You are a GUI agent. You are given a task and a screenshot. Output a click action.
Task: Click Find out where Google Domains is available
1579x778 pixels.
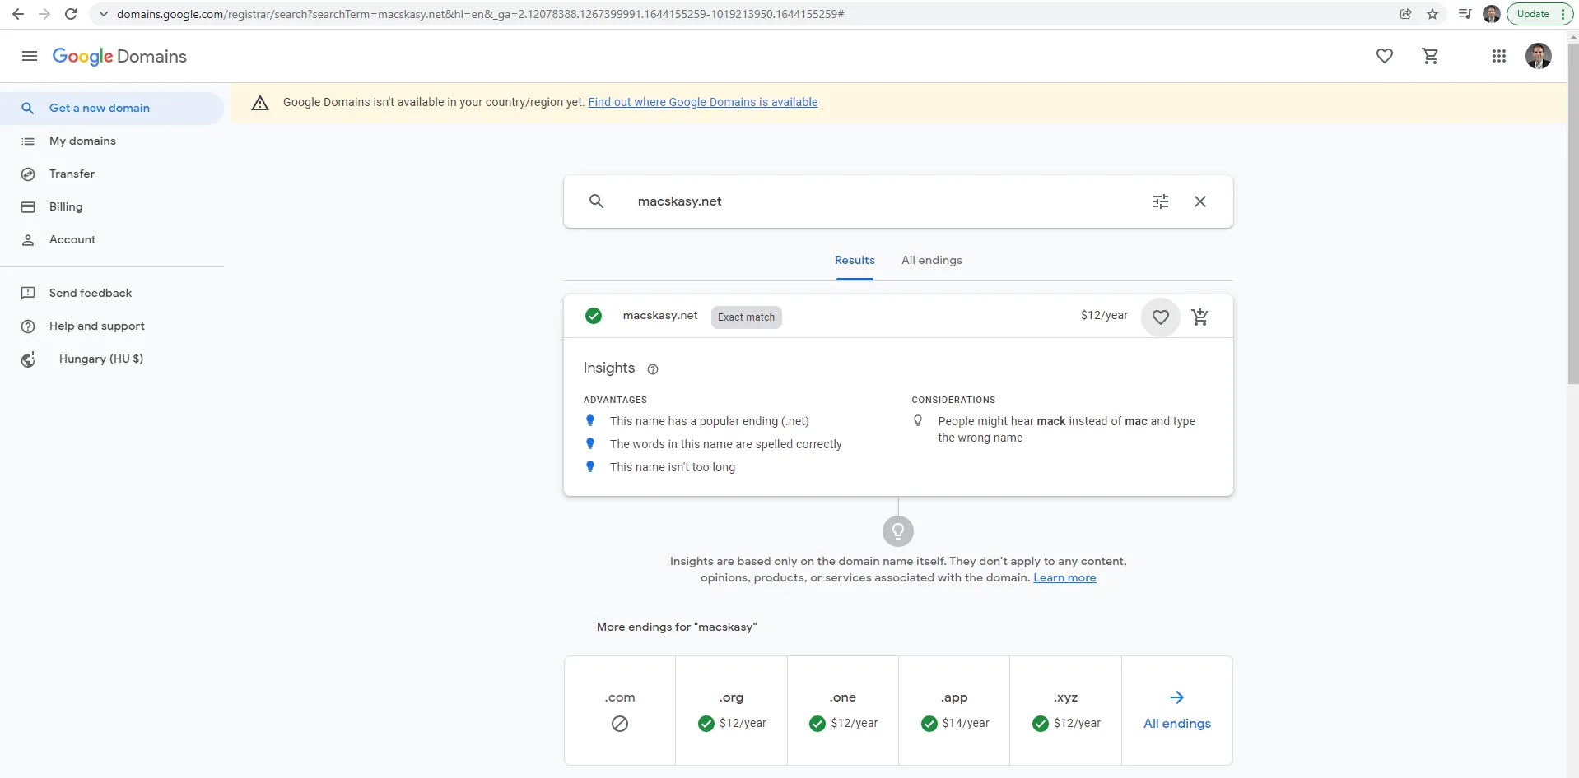(703, 102)
